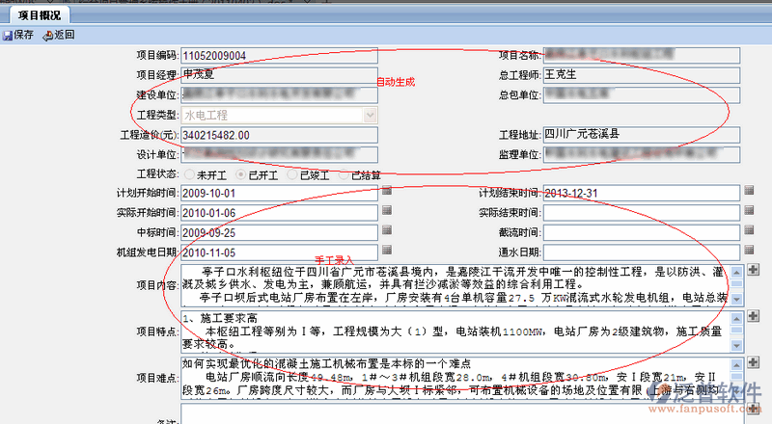Image resolution: width=772 pixels, height=424 pixels.
Task: Click the 总工程师 field 王克生
Action: pyautogui.click(x=641, y=75)
